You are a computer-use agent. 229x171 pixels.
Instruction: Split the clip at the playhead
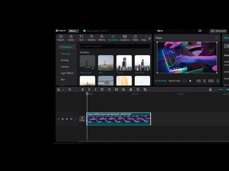pyautogui.click(x=83, y=90)
